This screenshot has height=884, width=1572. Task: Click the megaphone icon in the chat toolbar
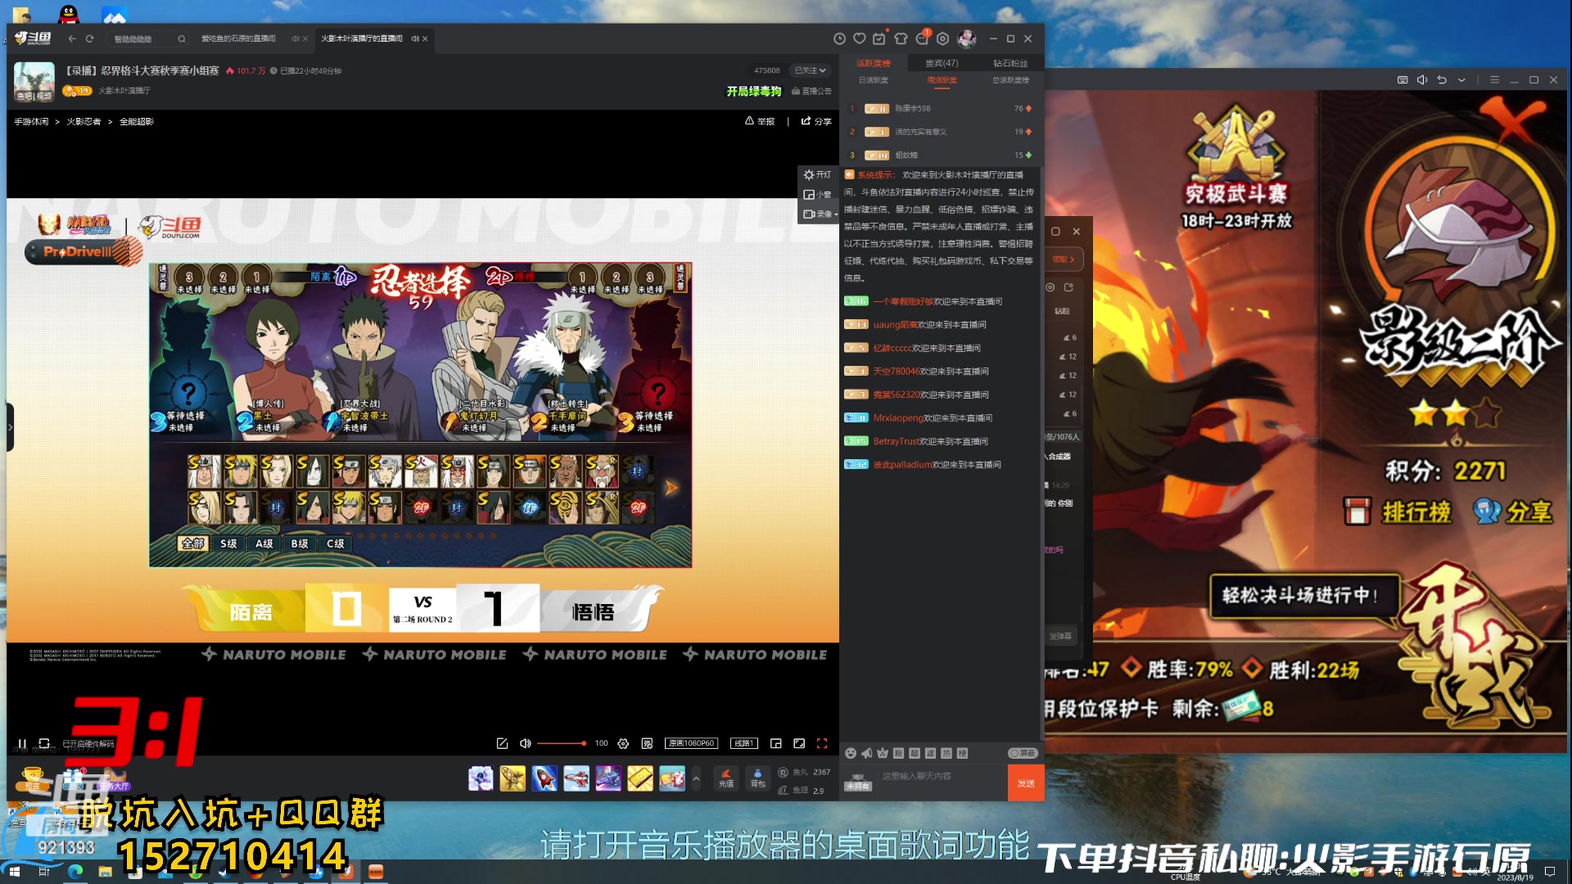pyautogui.click(x=866, y=753)
